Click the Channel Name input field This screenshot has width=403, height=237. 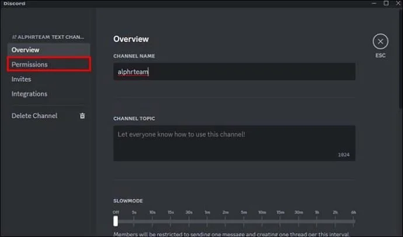point(234,72)
